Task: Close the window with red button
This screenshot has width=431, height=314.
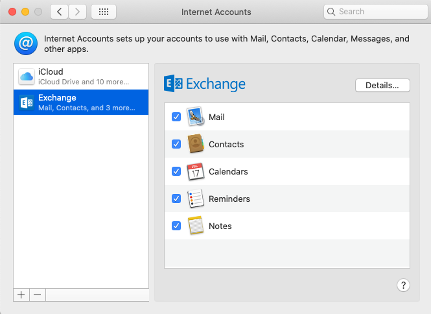Action: [12, 12]
